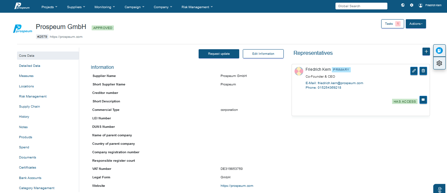Open the Monitoring dropdown
Image resolution: width=447 pixels, height=193 pixels.
[x=104, y=7]
